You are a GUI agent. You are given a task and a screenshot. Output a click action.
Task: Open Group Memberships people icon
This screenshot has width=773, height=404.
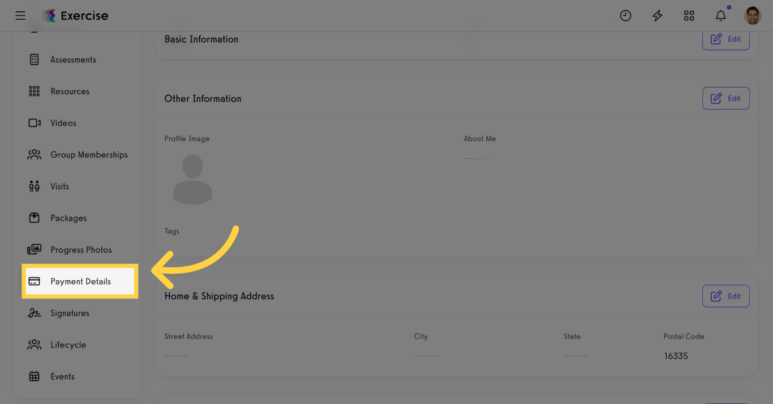(x=34, y=154)
